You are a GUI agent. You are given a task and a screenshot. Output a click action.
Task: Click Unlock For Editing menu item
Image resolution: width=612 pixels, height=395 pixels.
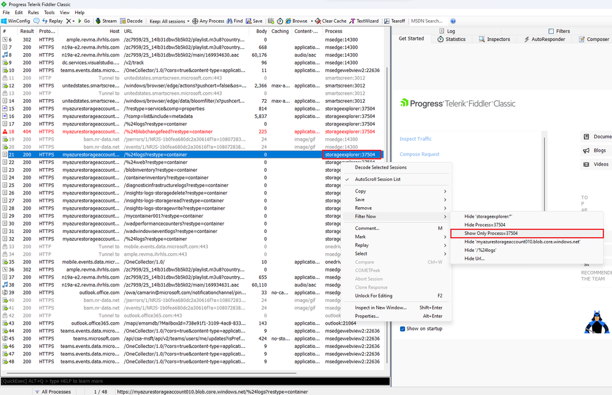396,296
